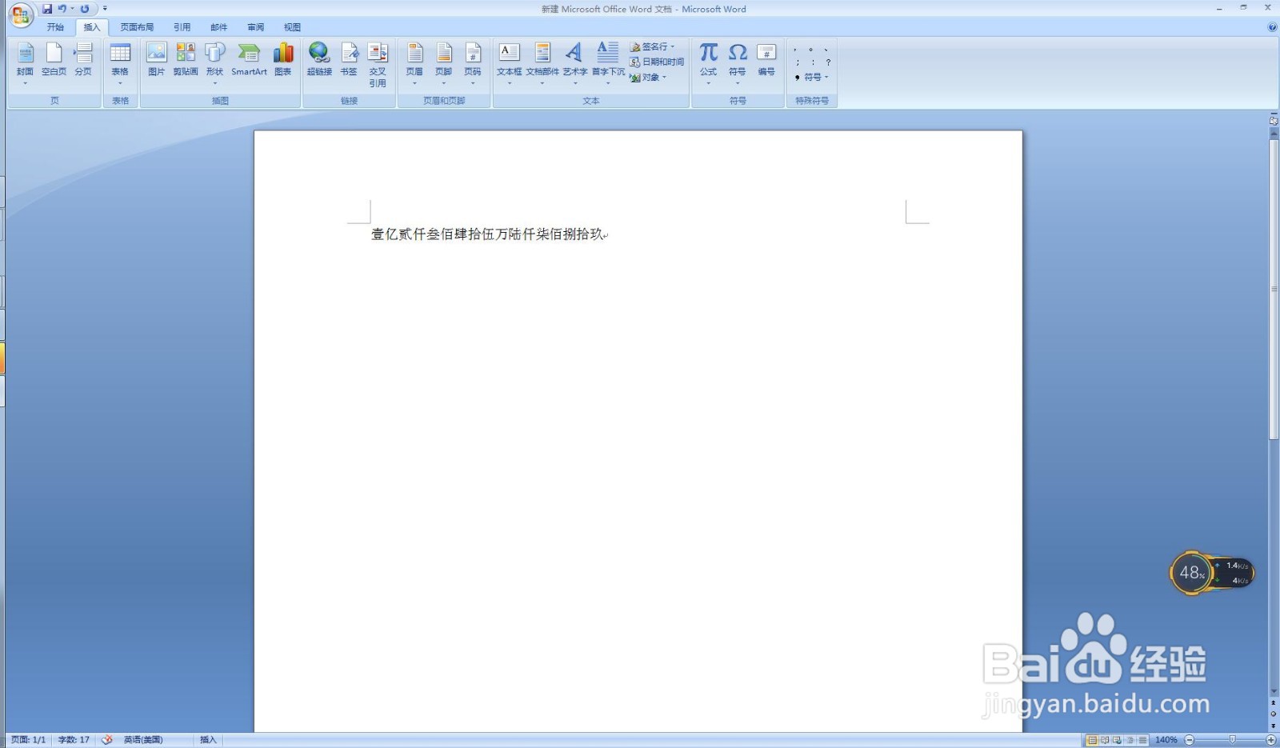Click proofing errors status icon

pos(106,740)
